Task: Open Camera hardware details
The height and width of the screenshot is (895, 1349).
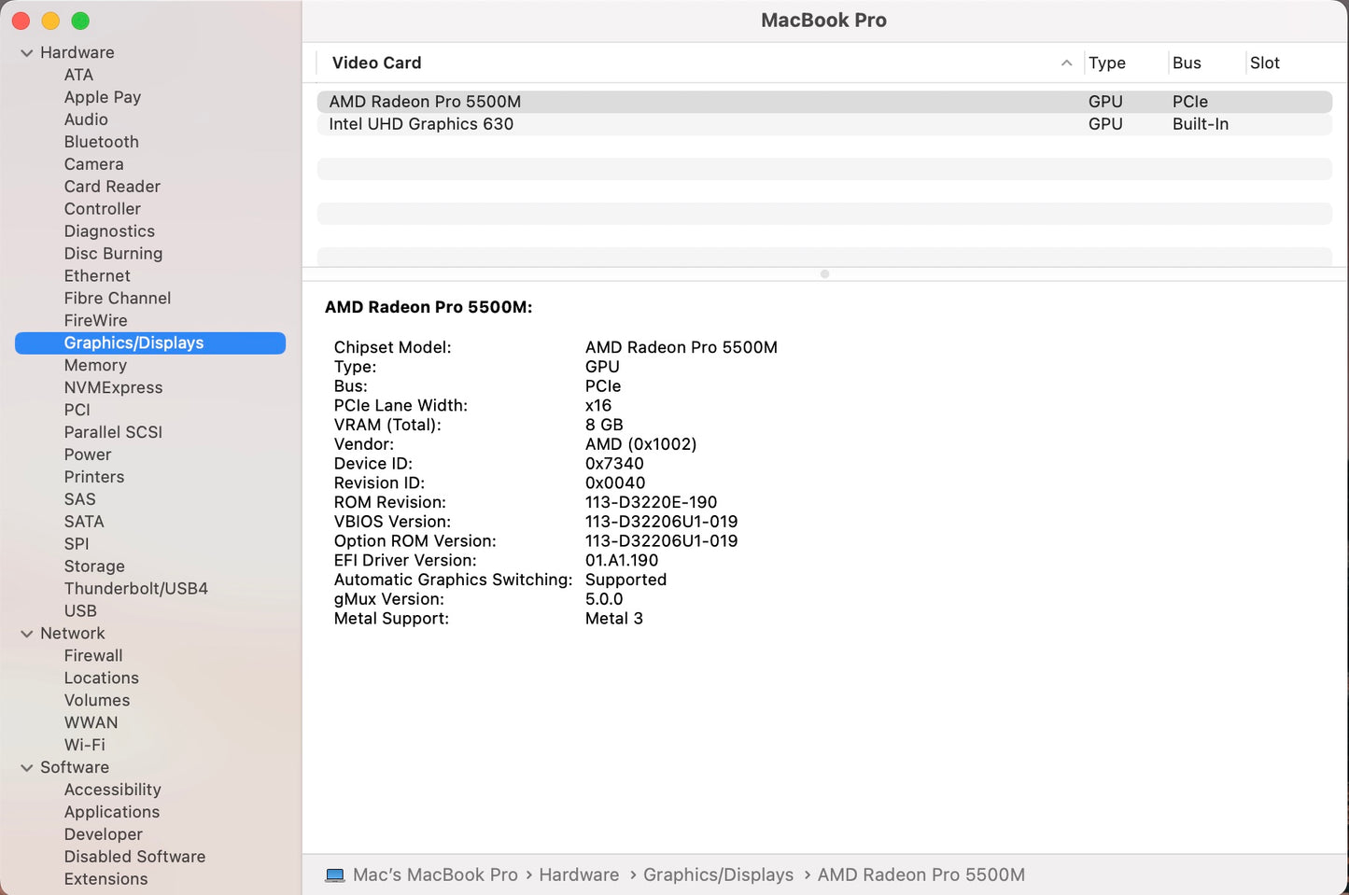Action: pos(93,163)
